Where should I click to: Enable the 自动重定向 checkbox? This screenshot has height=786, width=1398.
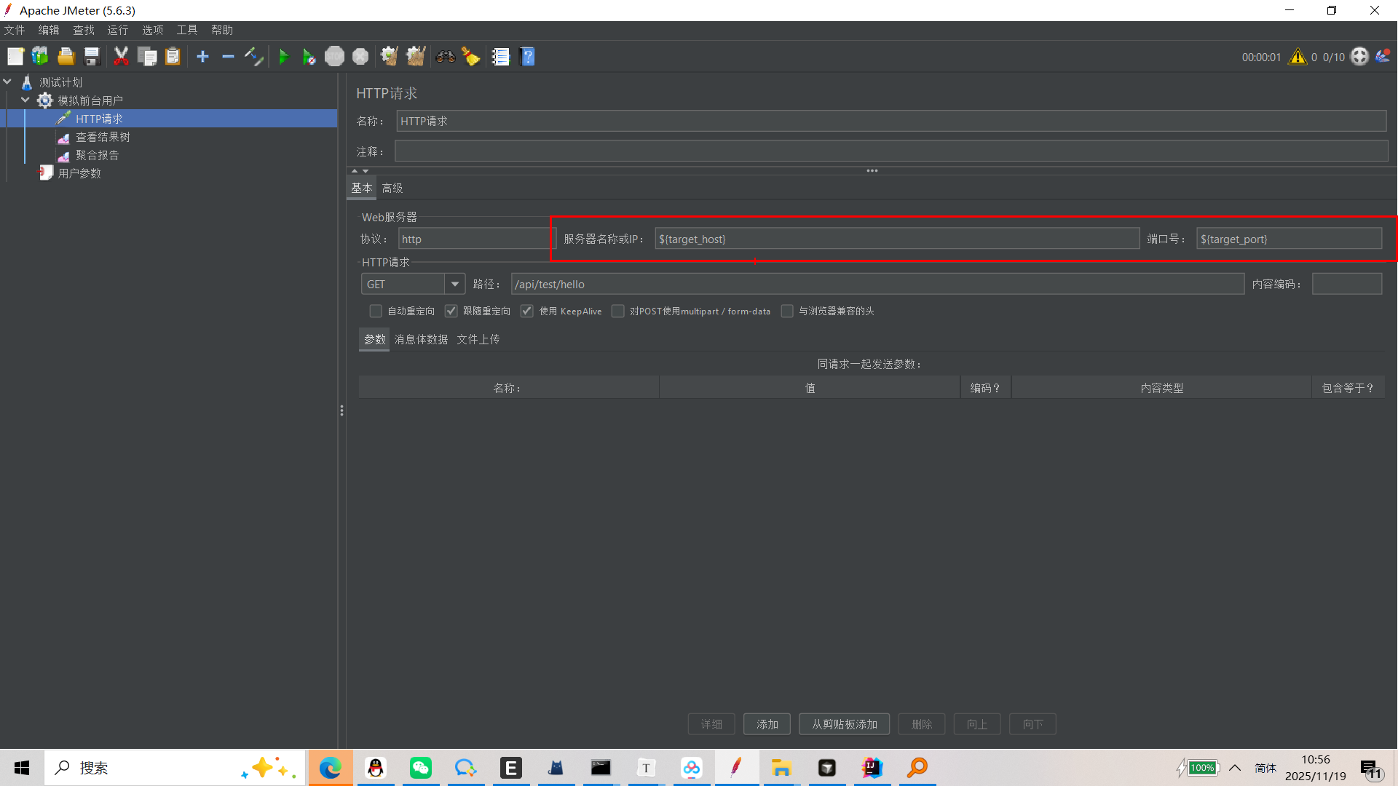point(376,311)
